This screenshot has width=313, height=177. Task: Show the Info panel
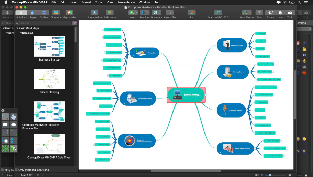[280, 13]
